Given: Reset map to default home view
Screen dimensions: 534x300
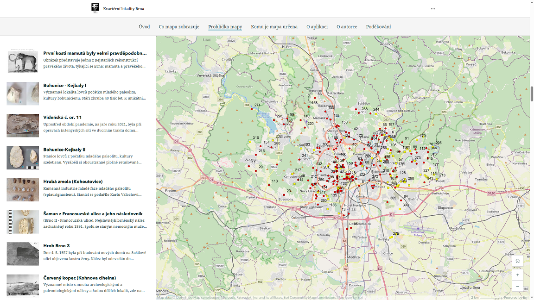Looking at the screenshot, I should tap(517, 261).
